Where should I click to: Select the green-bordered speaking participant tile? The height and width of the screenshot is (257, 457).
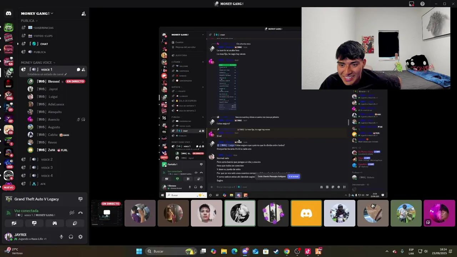240,213
